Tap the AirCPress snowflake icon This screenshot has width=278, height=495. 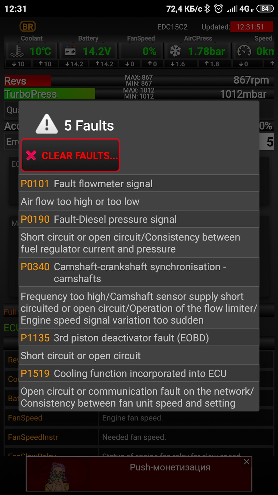(175, 51)
